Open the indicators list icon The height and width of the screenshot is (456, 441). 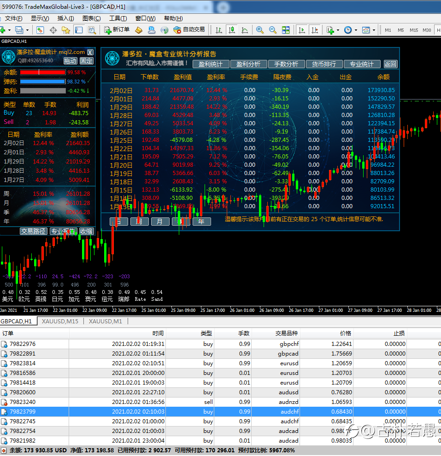click(x=330, y=30)
